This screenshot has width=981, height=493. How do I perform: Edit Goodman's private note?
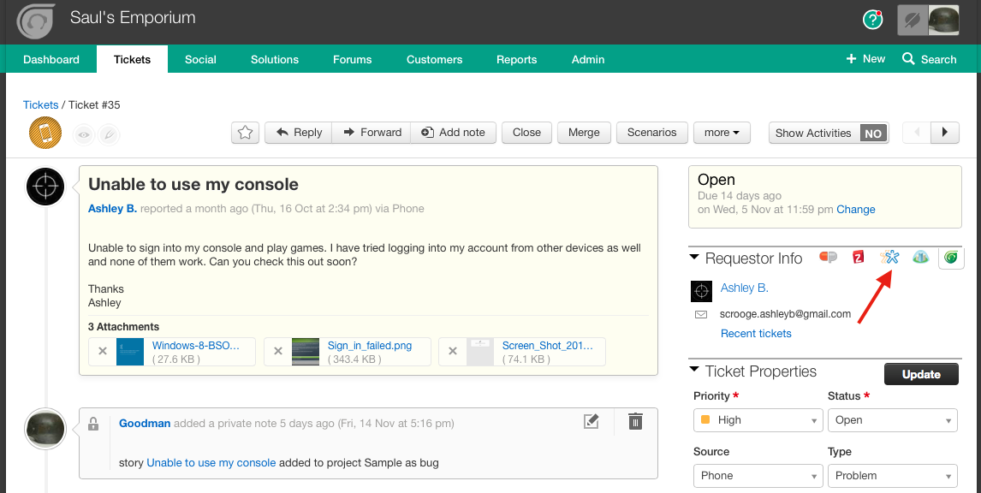click(x=591, y=422)
